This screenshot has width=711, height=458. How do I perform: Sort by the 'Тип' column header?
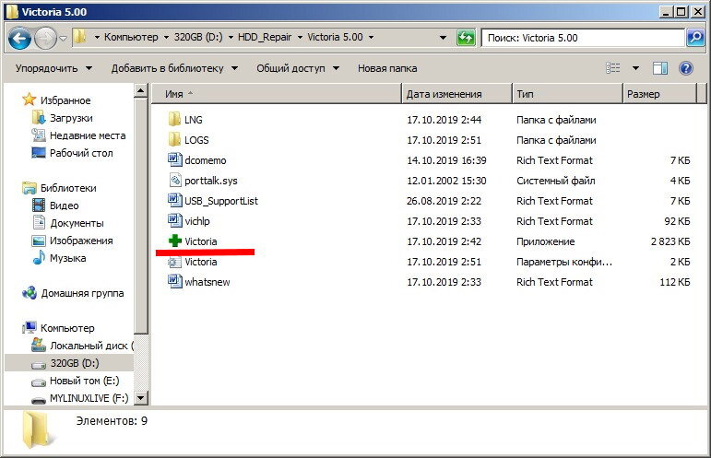pyautogui.click(x=567, y=94)
